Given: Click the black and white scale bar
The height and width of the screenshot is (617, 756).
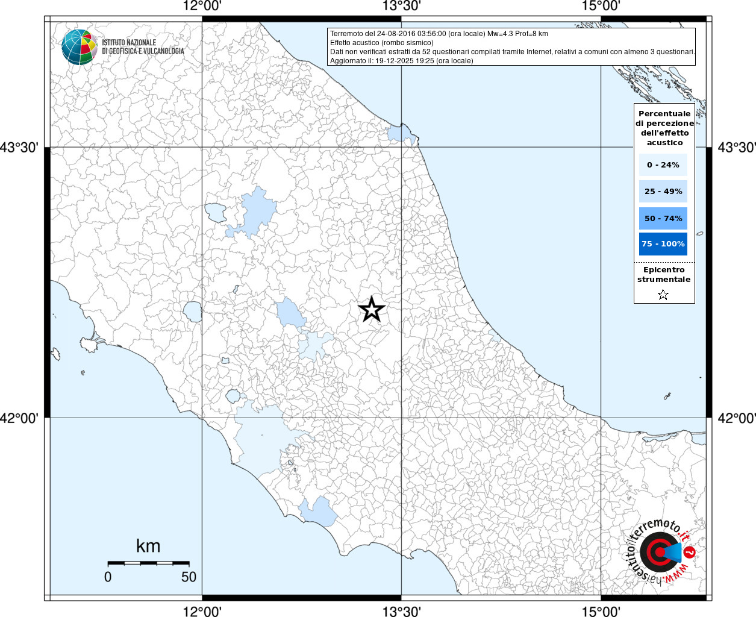Looking at the screenshot, I should pos(148,563).
